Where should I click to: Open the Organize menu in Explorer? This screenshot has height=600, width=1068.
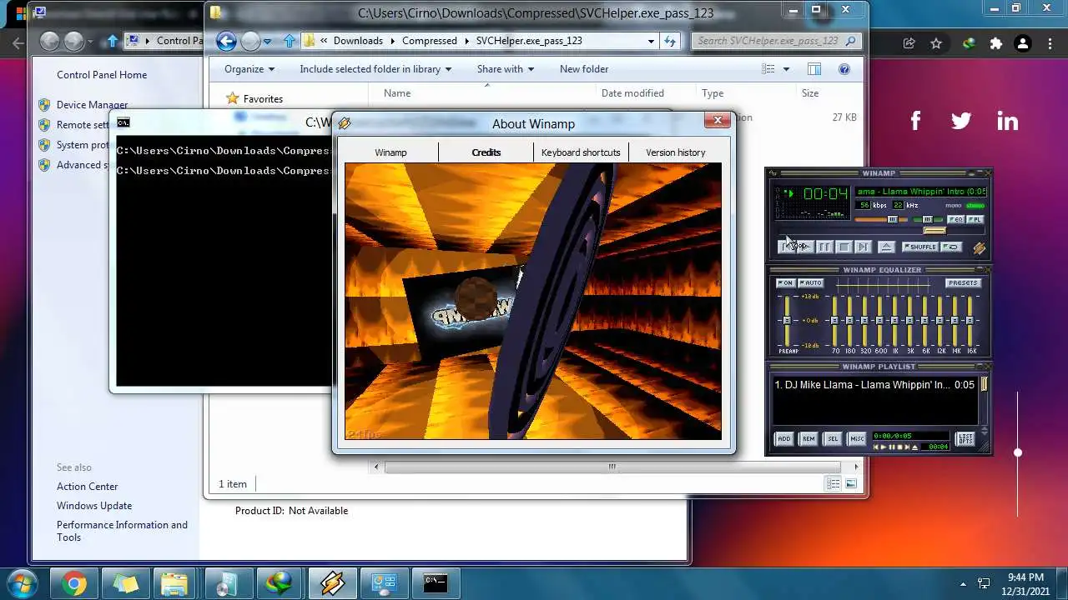click(249, 69)
